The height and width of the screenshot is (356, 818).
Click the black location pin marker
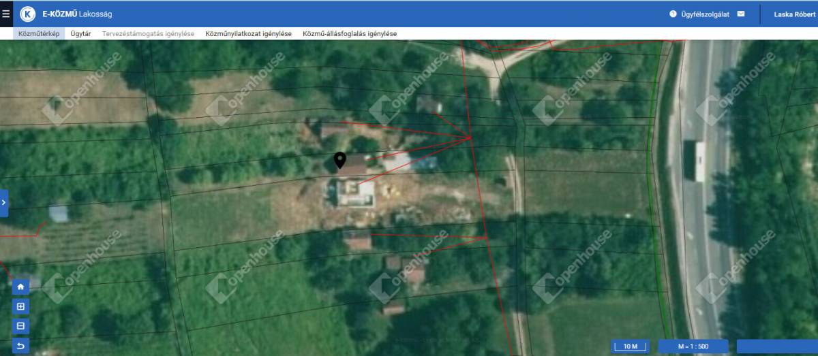tap(339, 161)
